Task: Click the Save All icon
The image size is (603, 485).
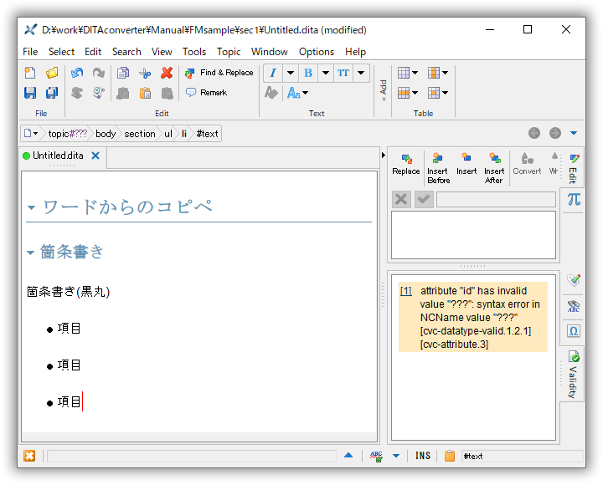Action: [52, 93]
